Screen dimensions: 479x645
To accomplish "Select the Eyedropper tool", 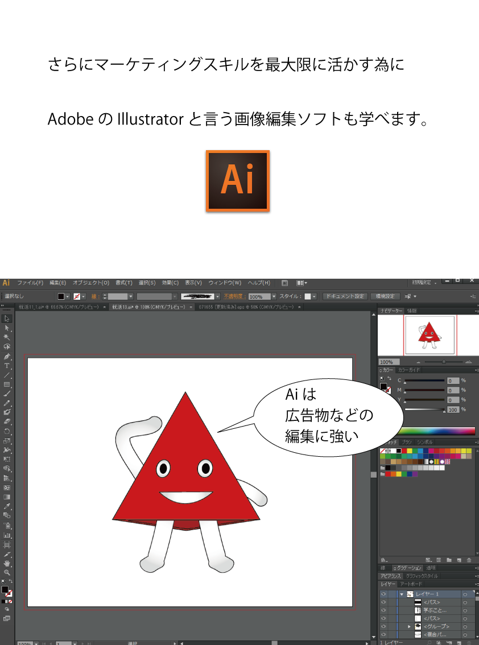I will [x=7, y=506].
